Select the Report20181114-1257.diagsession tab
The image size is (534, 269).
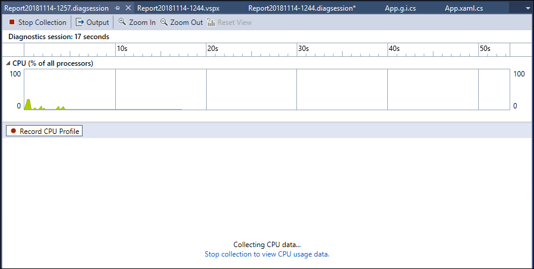tap(56, 8)
